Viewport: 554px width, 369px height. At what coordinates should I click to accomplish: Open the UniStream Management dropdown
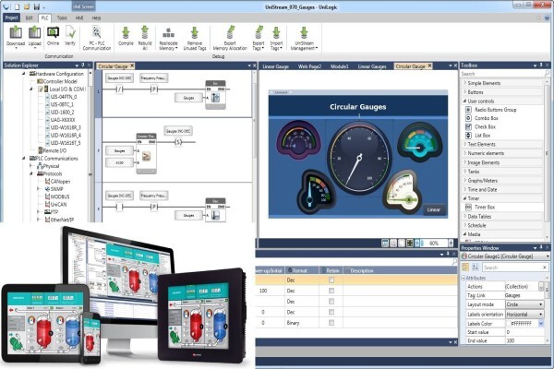click(316, 48)
